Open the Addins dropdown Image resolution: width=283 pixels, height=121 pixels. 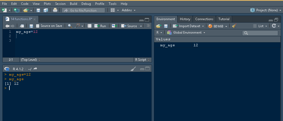pyautogui.click(x=129, y=10)
